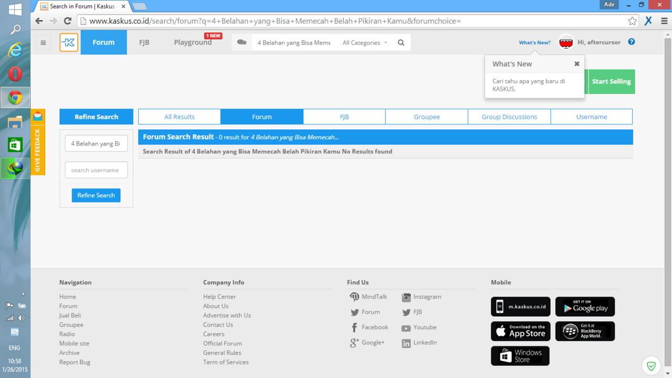Click the Kaskus logo icon
Viewport: 672px width, 378px height.
coord(69,43)
